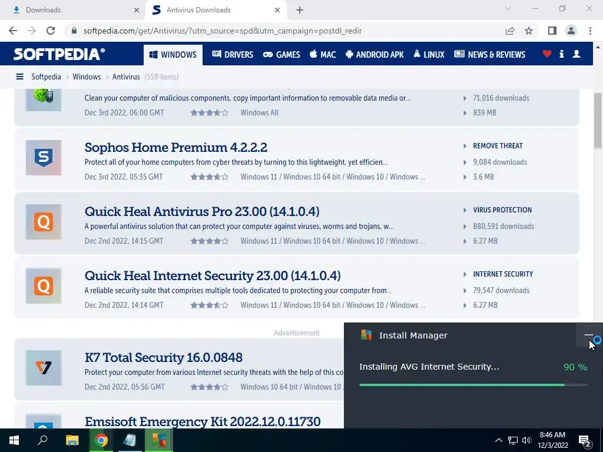The image size is (603, 452).
Task: Click the network icon in the system tray
Action: 513,440
